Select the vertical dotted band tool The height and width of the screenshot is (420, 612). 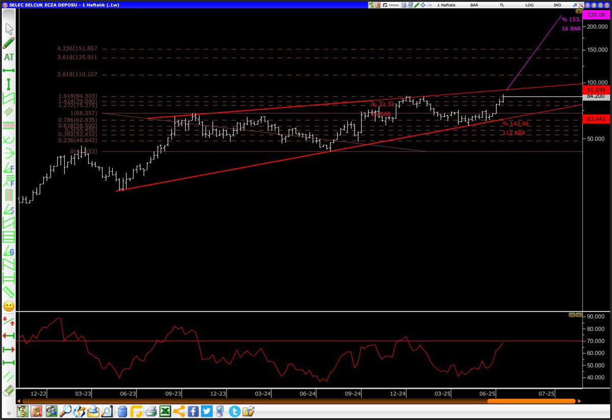click(x=9, y=195)
